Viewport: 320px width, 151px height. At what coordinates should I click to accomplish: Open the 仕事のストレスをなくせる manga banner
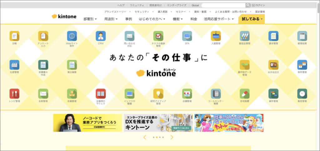pyautogui.click(x=229, y=123)
